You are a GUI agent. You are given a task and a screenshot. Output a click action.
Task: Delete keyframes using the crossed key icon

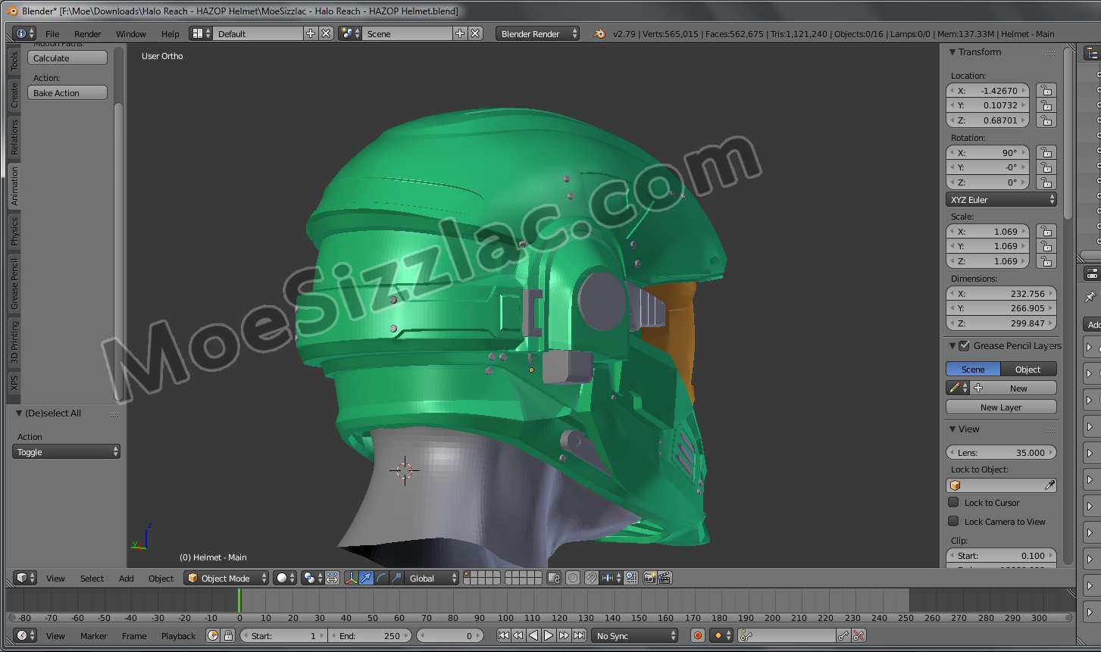click(859, 635)
